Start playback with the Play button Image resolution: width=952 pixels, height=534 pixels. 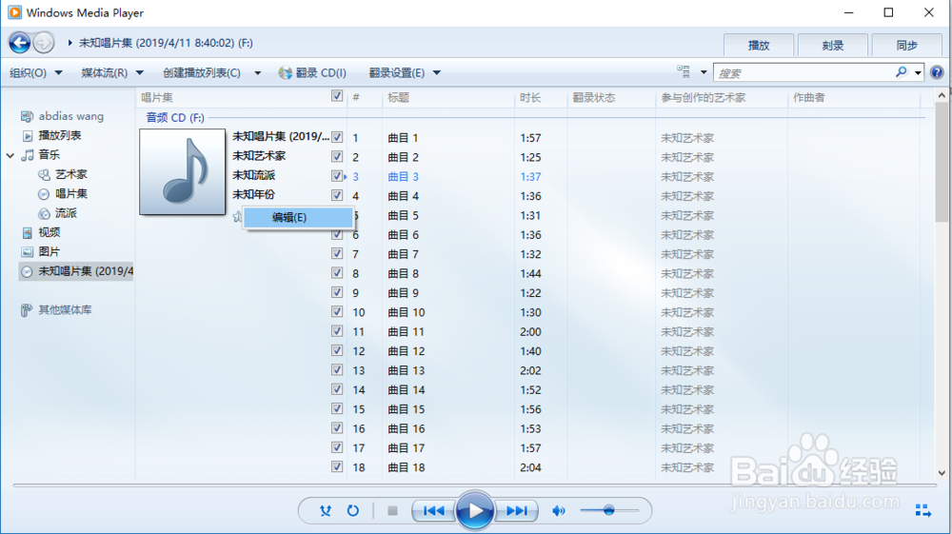coord(474,511)
